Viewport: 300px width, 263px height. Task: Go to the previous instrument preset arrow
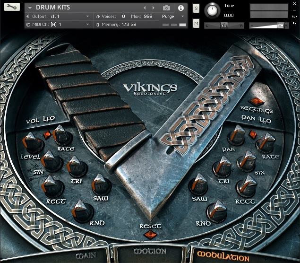pyautogui.click(x=145, y=8)
